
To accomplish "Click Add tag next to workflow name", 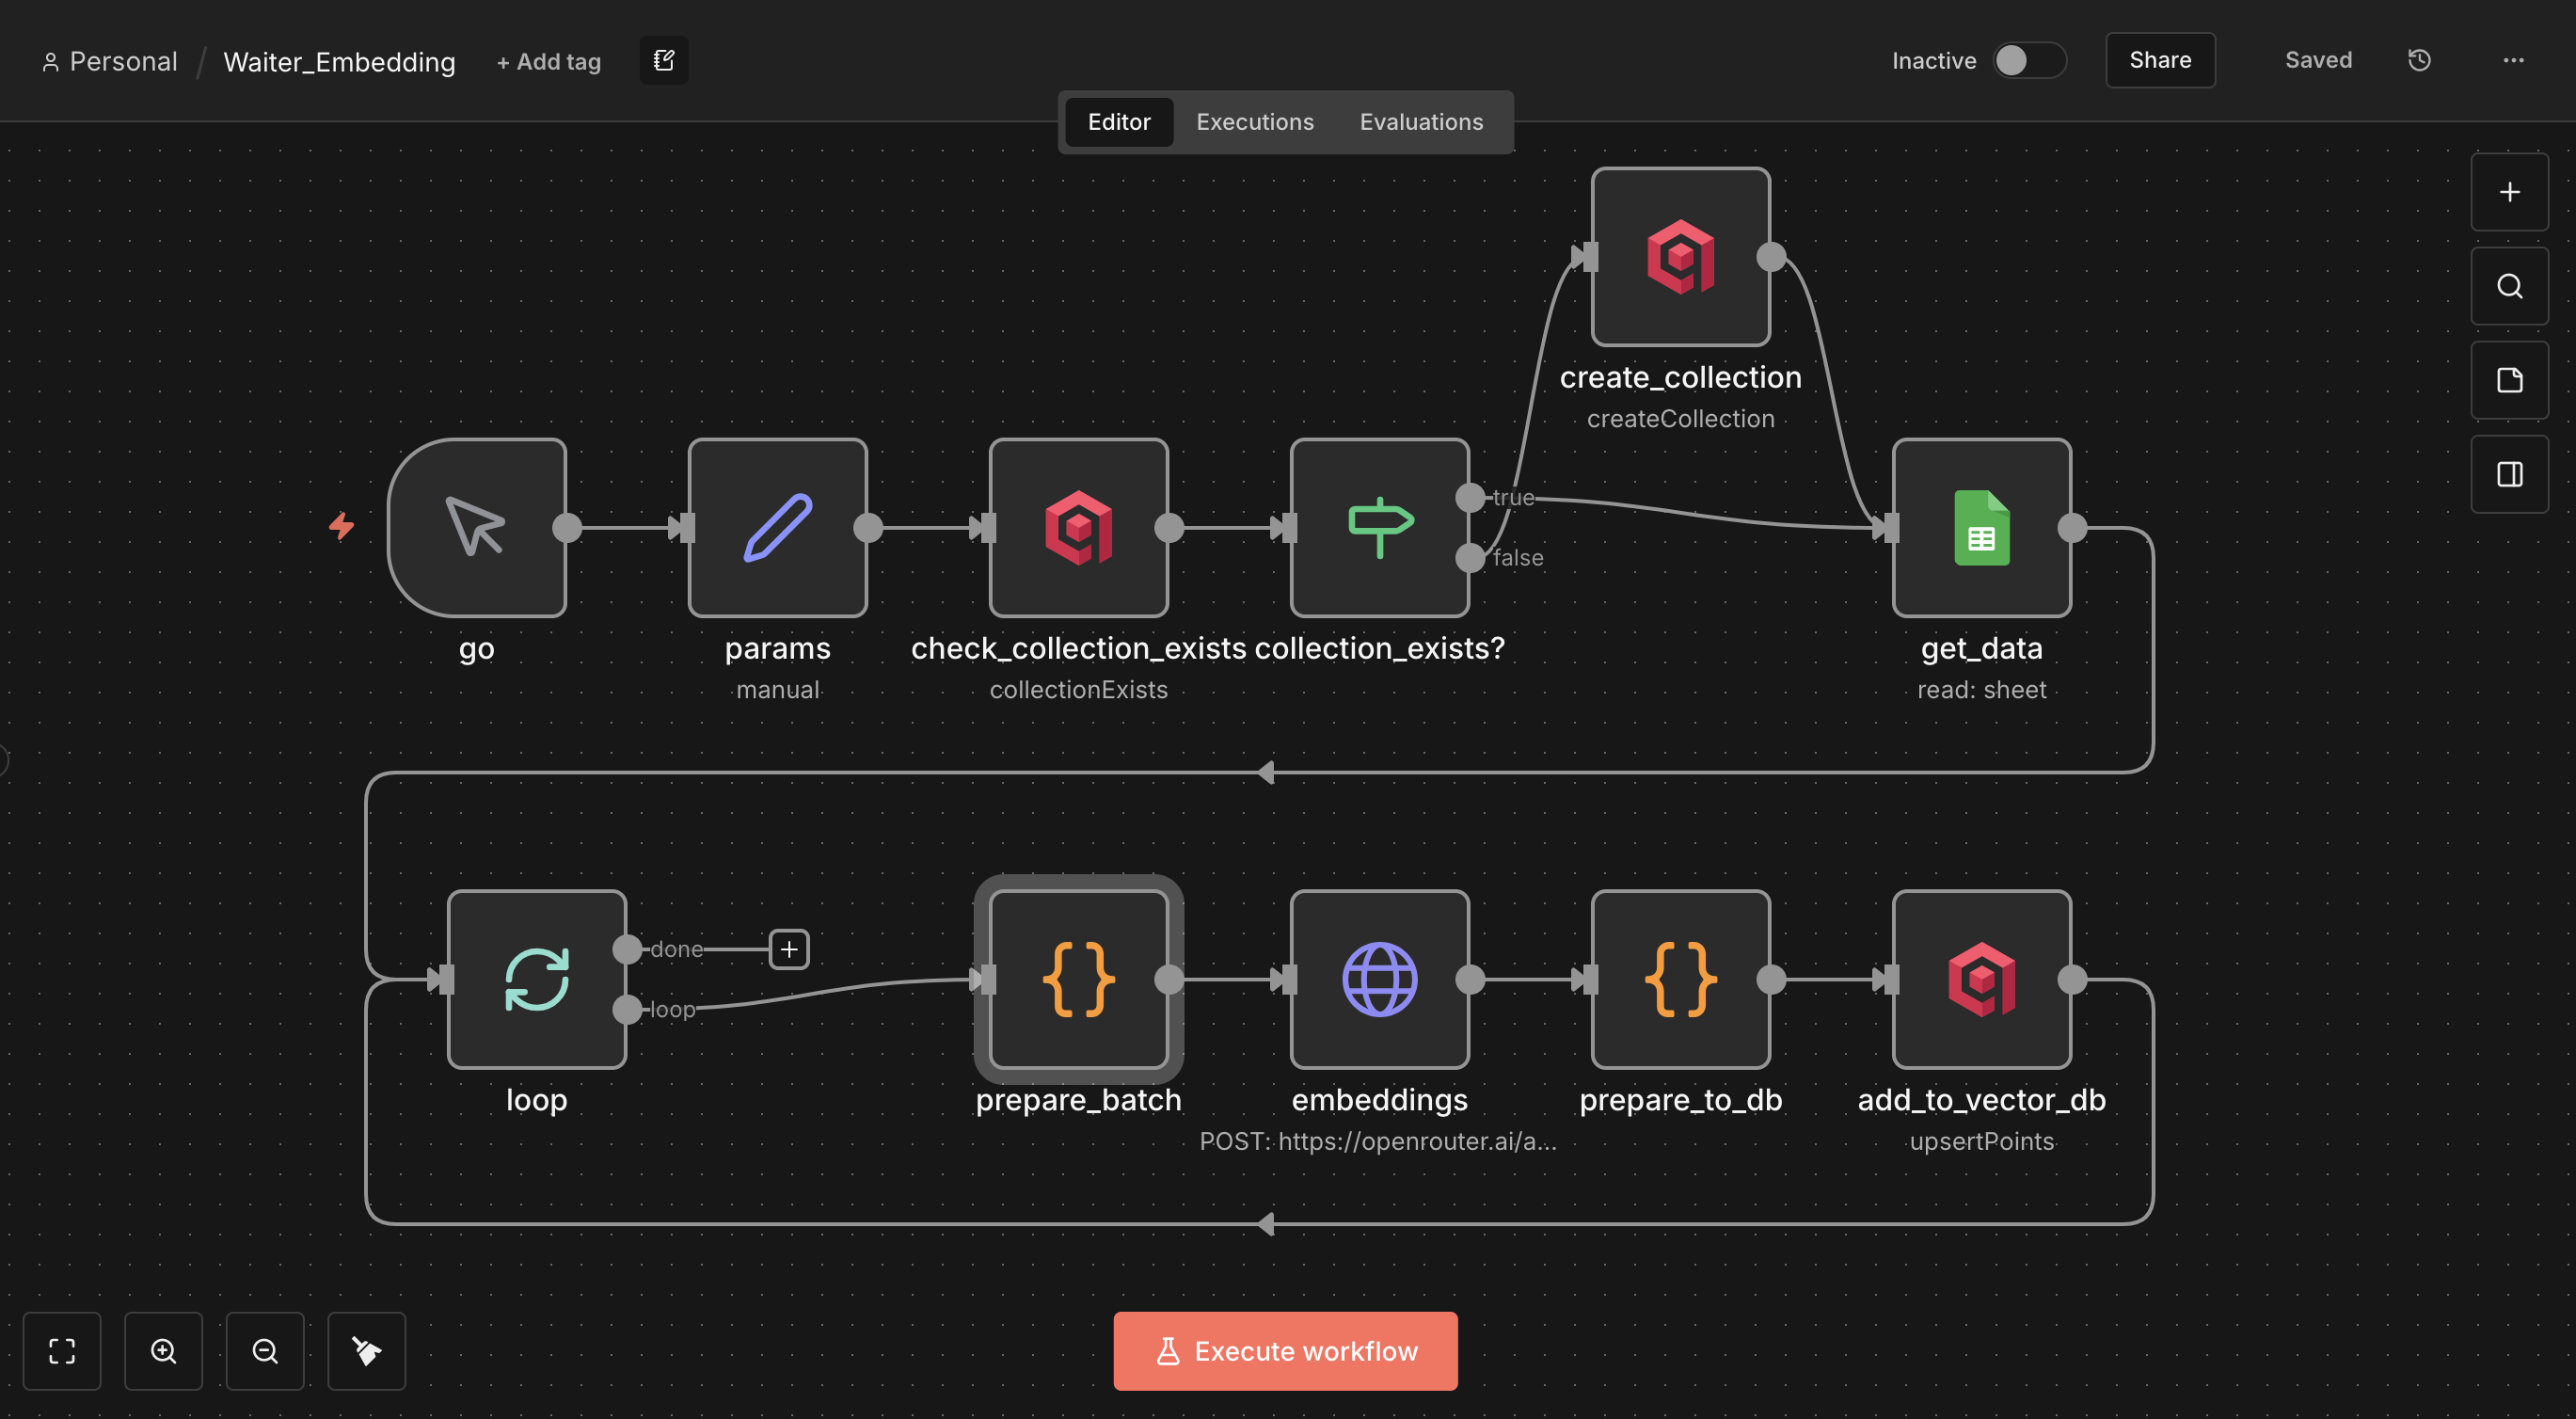I will click(x=548, y=62).
